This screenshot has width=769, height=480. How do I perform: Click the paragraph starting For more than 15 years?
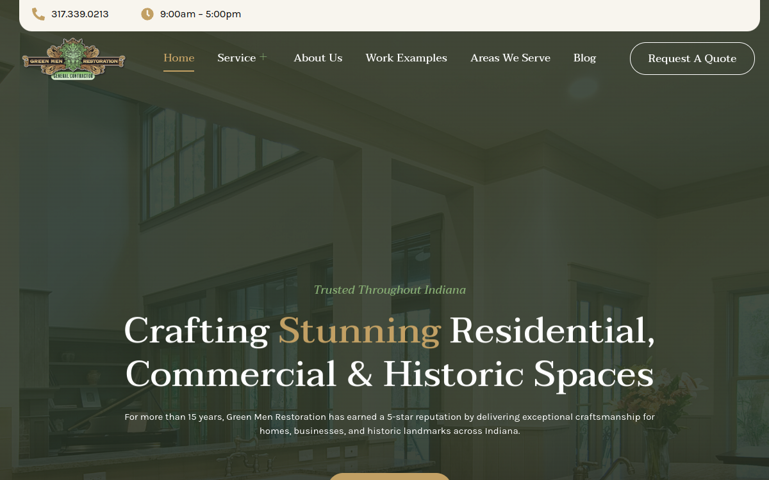[x=390, y=424]
